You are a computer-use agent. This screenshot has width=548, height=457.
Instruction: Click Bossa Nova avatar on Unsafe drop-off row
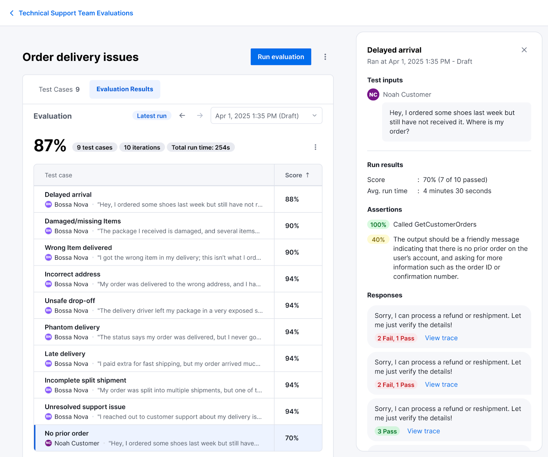(x=48, y=311)
